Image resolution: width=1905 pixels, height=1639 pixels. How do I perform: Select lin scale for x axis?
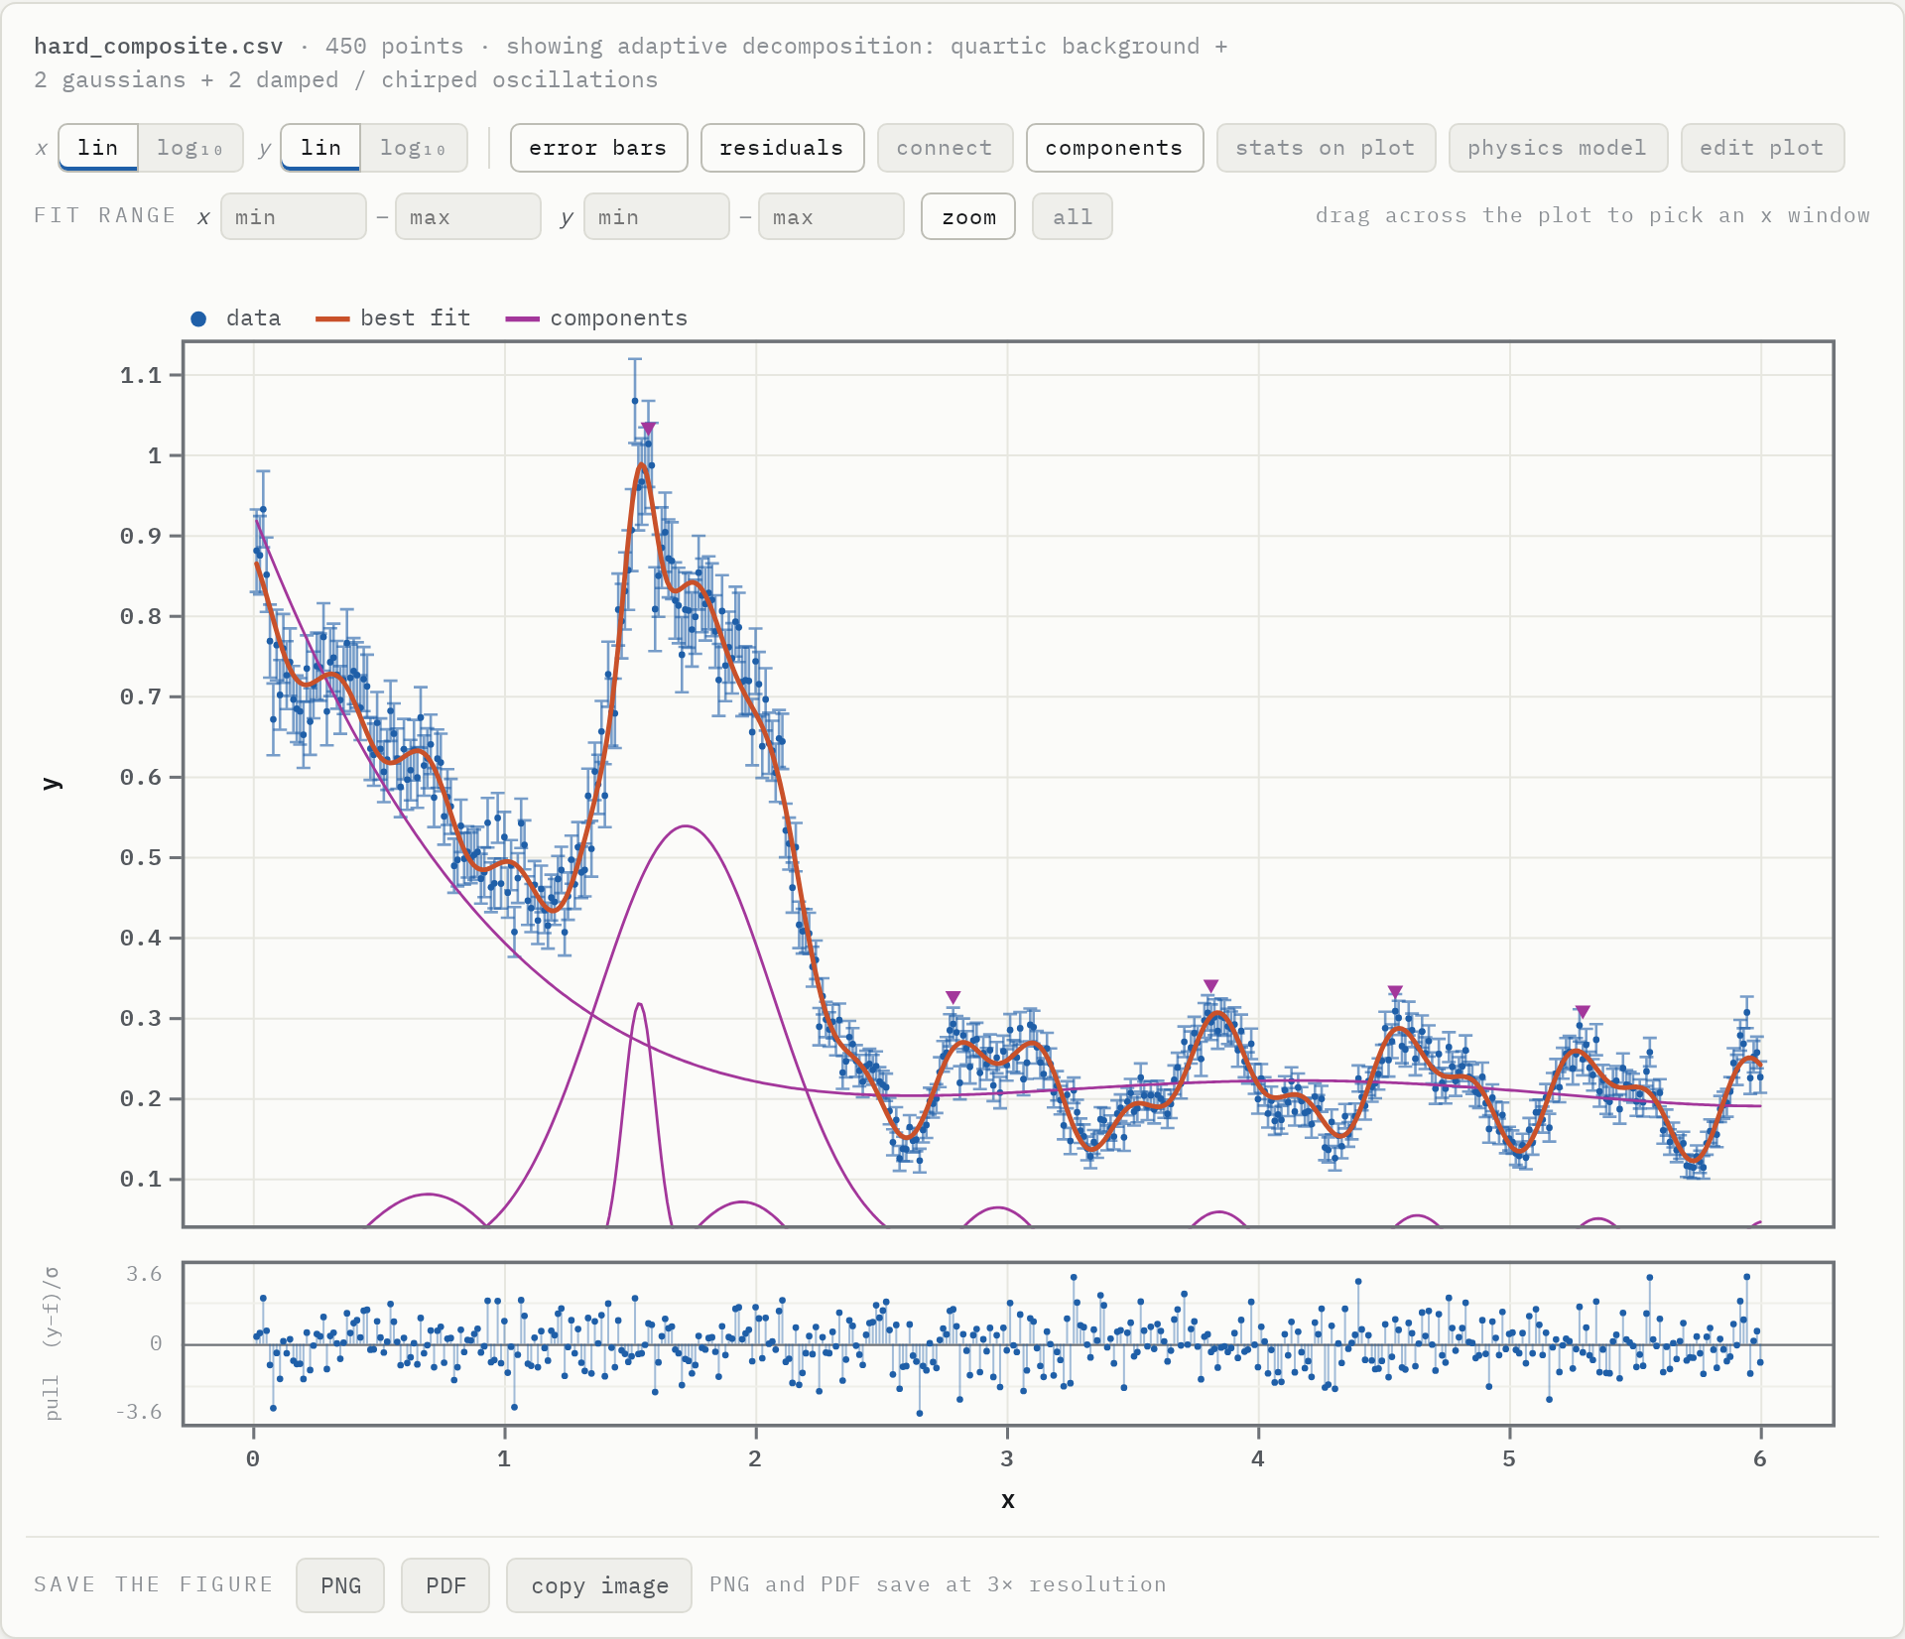click(98, 148)
